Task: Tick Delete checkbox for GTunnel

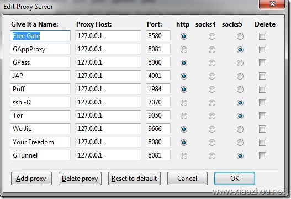Action: 262,155
